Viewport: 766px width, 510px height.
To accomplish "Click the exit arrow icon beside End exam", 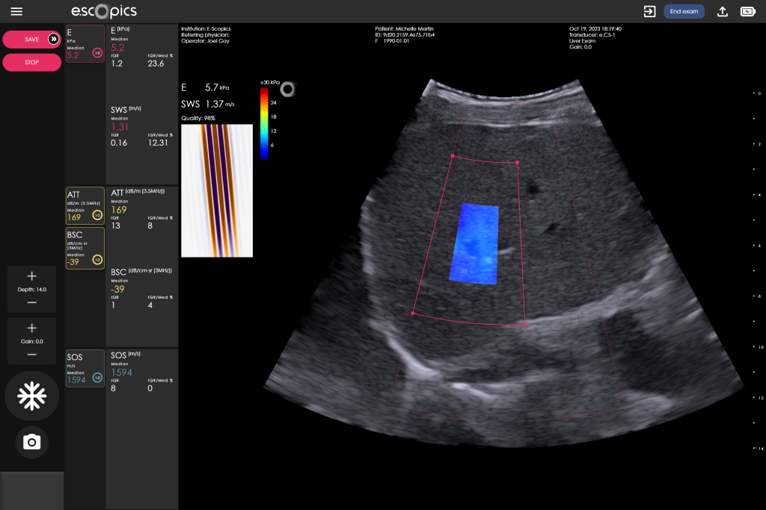I will point(649,12).
